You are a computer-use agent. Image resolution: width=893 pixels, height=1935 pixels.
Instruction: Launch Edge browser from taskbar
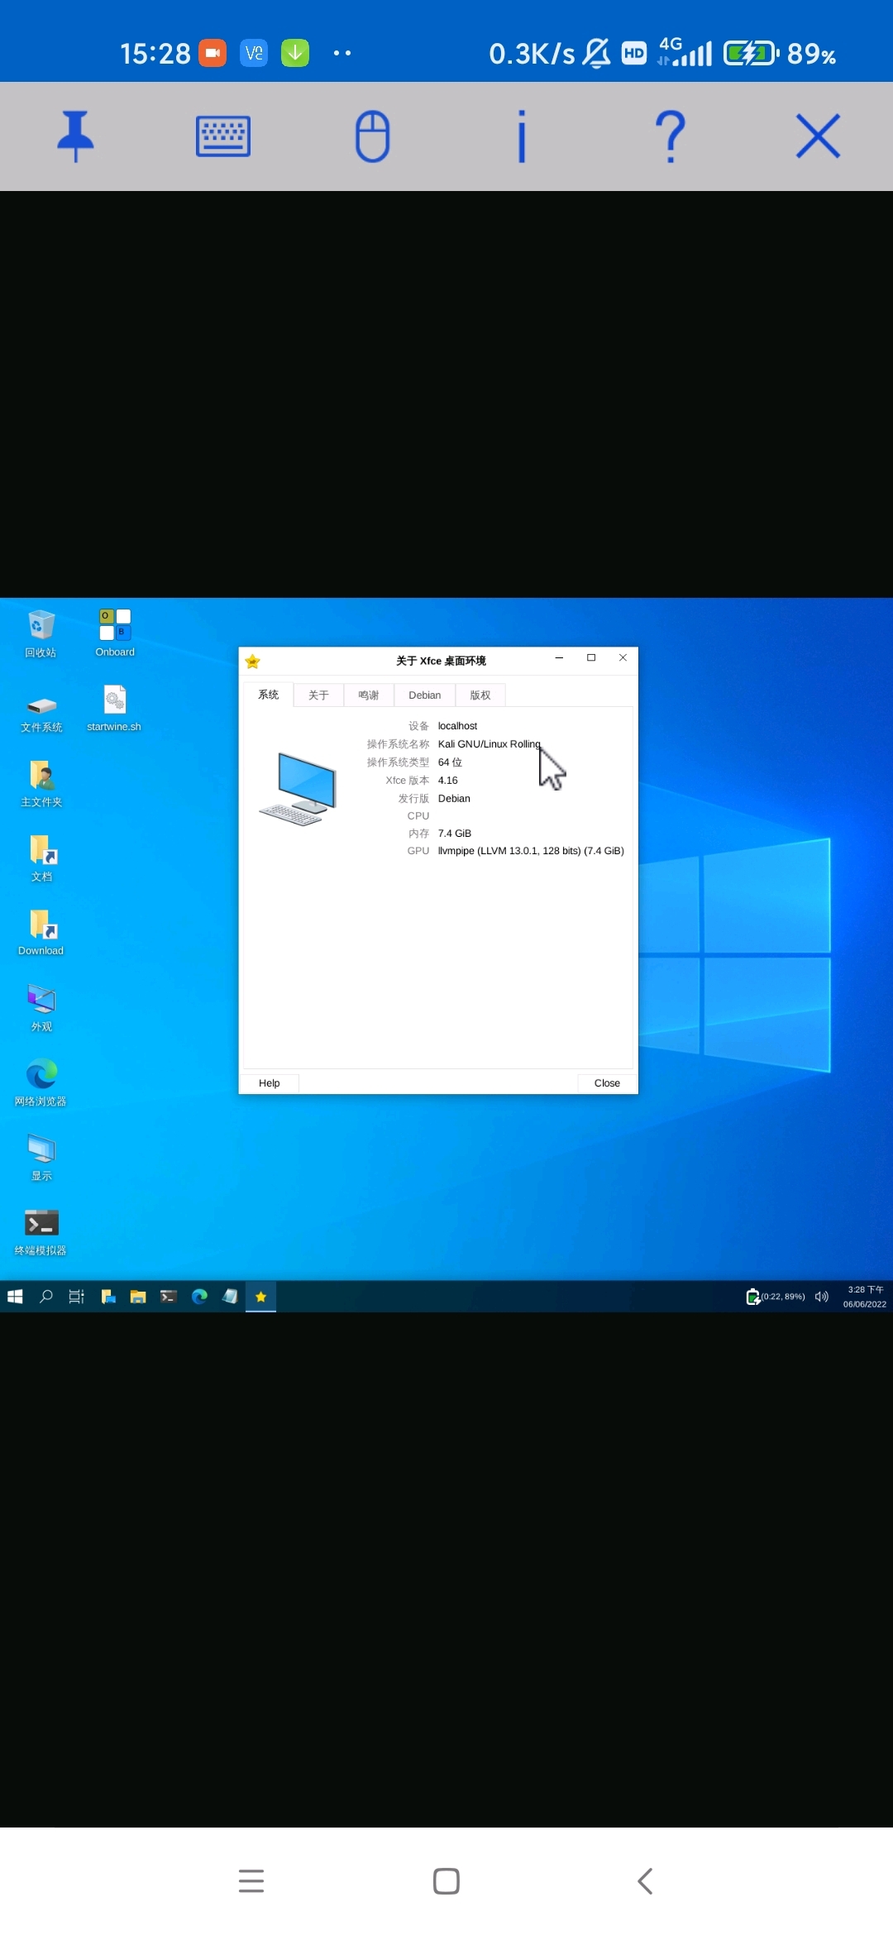(199, 1297)
